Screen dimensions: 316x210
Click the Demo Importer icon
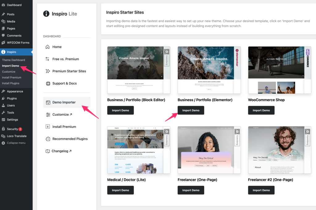[x=48, y=103]
